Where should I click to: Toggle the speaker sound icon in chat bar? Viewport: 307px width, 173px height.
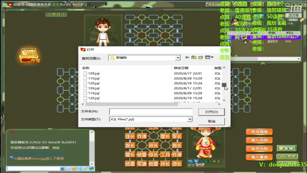point(80,168)
